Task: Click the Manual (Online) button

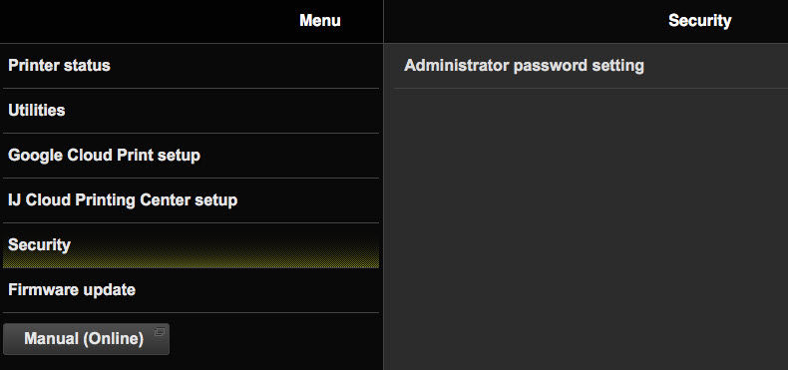Action: point(86,339)
